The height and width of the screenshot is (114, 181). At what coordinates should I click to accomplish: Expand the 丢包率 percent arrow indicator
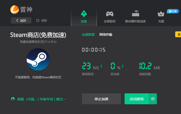tap(122, 66)
